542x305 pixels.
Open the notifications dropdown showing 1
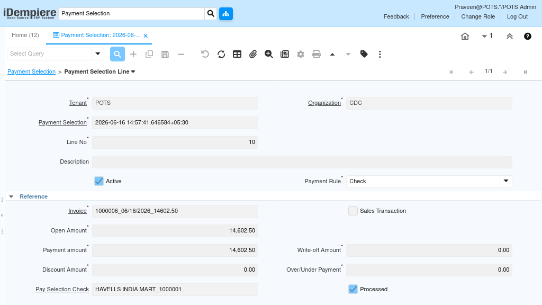tap(487, 36)
